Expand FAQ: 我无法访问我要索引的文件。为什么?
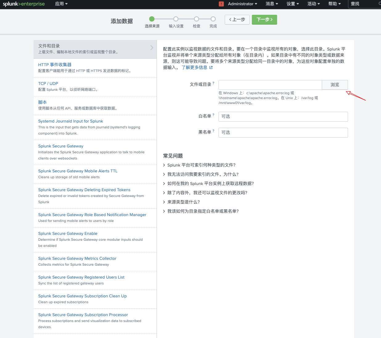381x338 pixels. point(201,174)
